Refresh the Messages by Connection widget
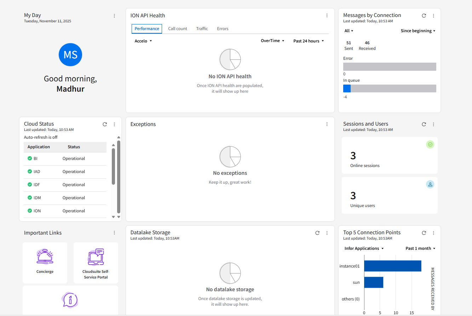Image resolution: width=472 pixels, height=316 pixels. tap(424, 16)
